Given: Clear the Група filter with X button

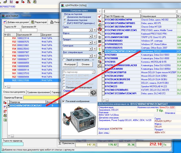Looking at the screenshot, I should coord(94,30).
